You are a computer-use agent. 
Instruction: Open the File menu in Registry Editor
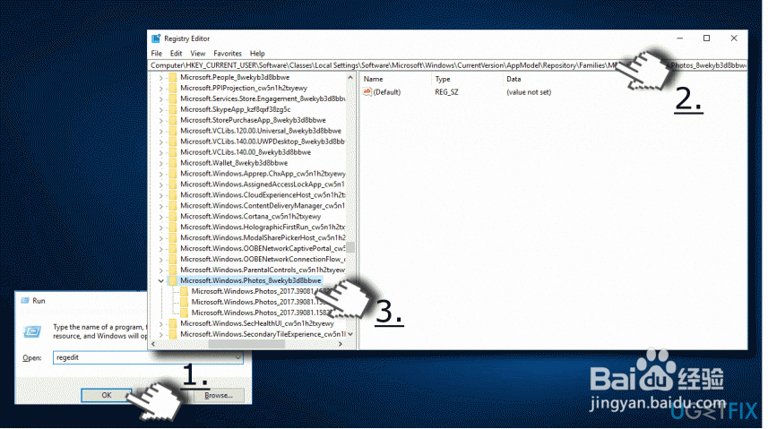[x=156, y=54]
